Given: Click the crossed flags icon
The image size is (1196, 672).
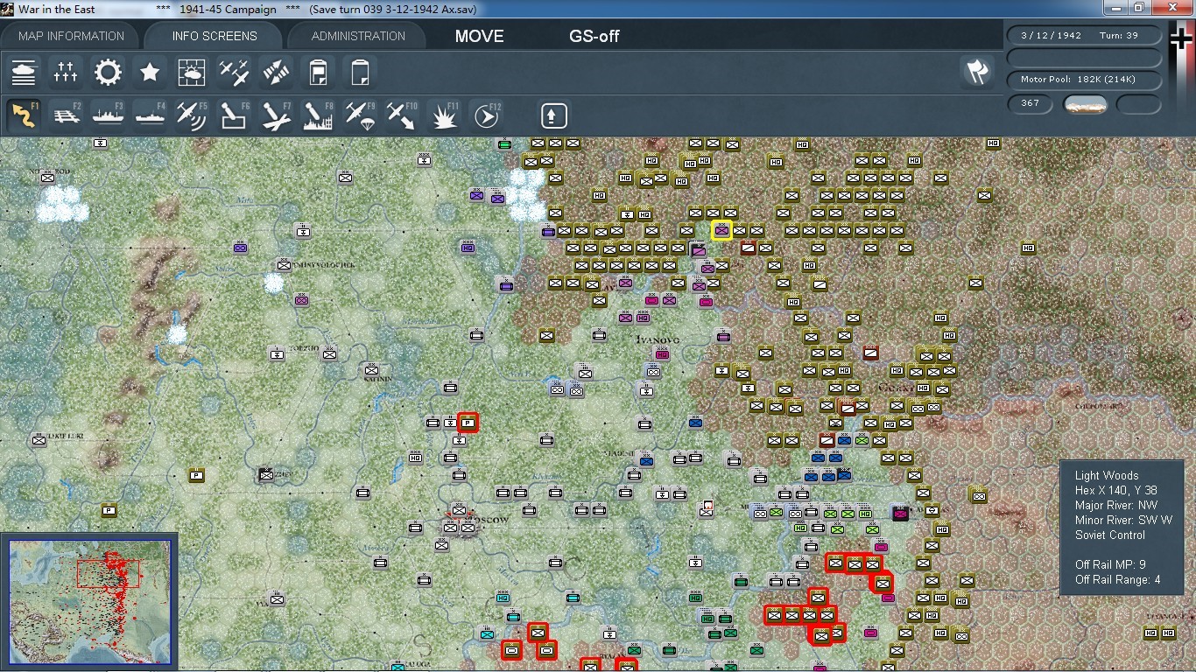Looking at the screenshot, I should coord(977,73).
